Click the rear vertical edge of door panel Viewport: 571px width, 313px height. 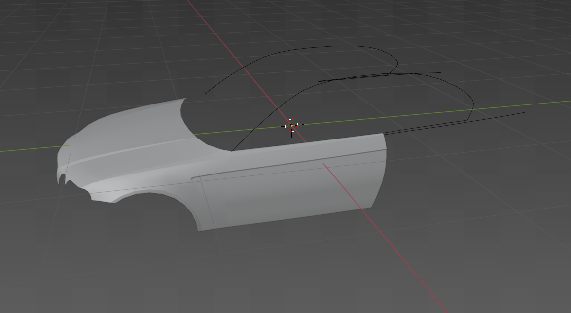pyautogui.click(x=382, y=171)
